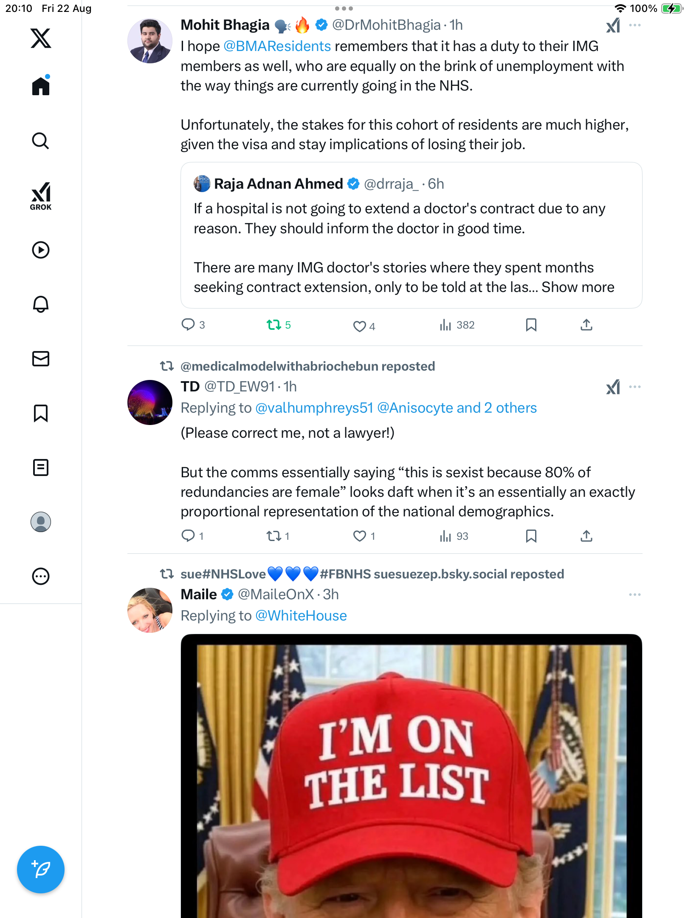Viewport: 688px width, 918px height.
Task: Open the @BMAResidents mention link
Action: [x=277, y=46]
